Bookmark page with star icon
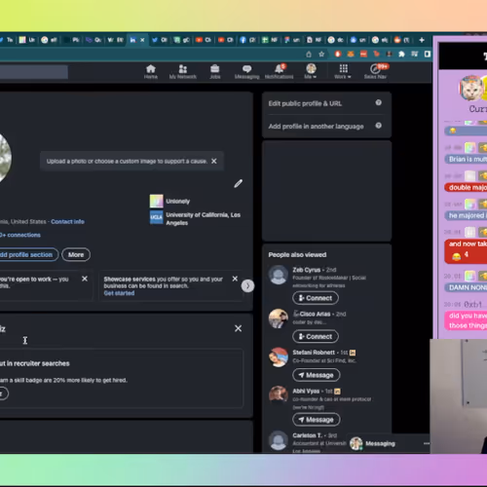This screenshot has height=487, width=487. point(321,55)
